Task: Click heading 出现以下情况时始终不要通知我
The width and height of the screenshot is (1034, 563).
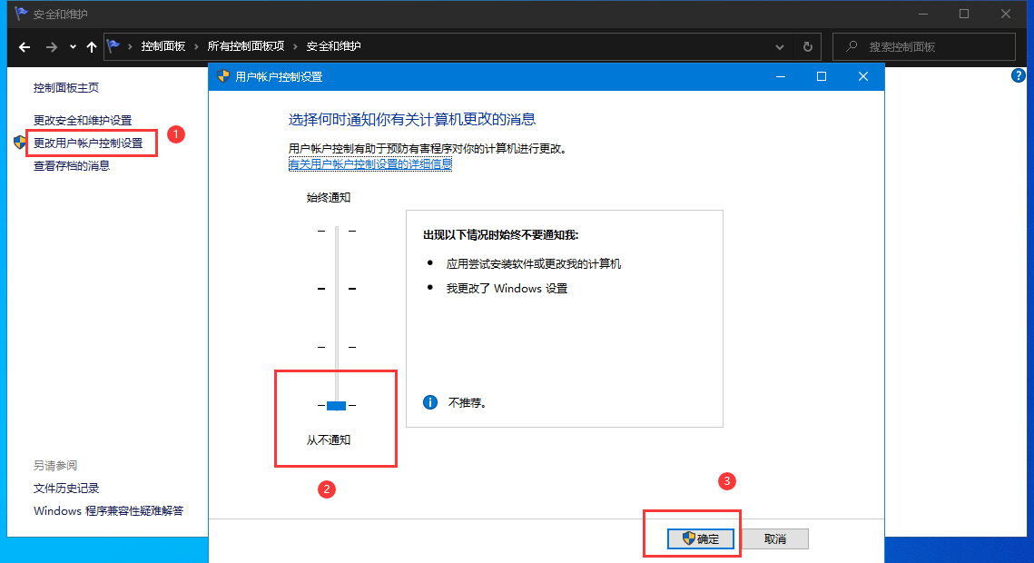Action: [500, 234]
